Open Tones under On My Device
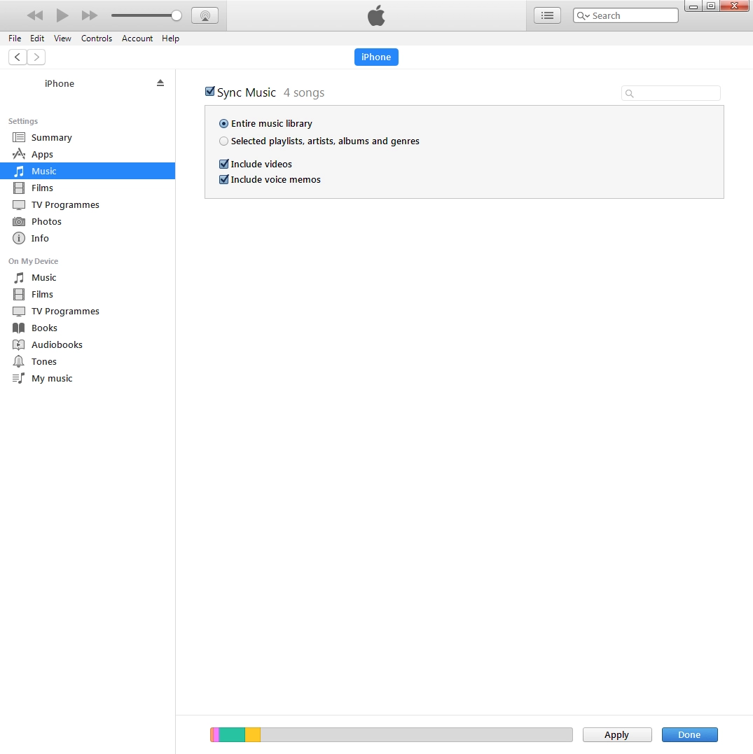The width and height of the screenshot is (753, 754). click(x=43, y=361)
